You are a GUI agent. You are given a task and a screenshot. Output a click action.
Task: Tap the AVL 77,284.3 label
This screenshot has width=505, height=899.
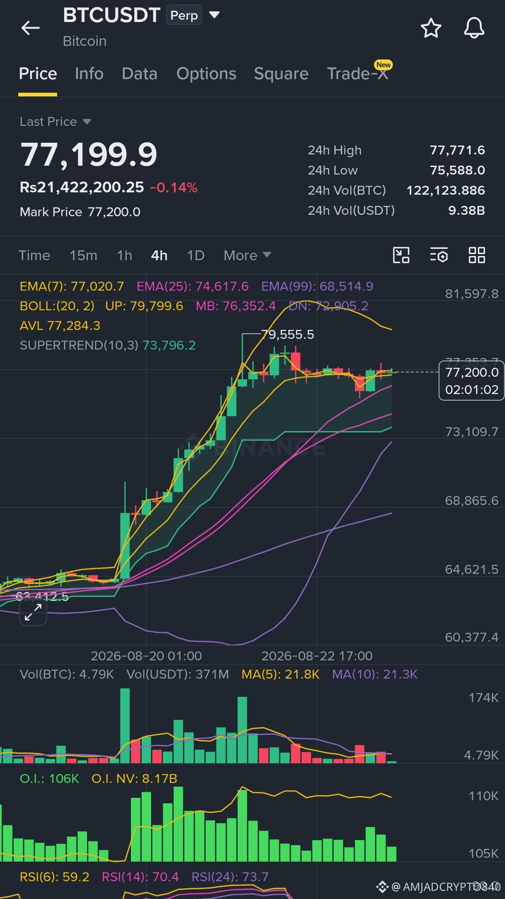[x=60, y=325]
